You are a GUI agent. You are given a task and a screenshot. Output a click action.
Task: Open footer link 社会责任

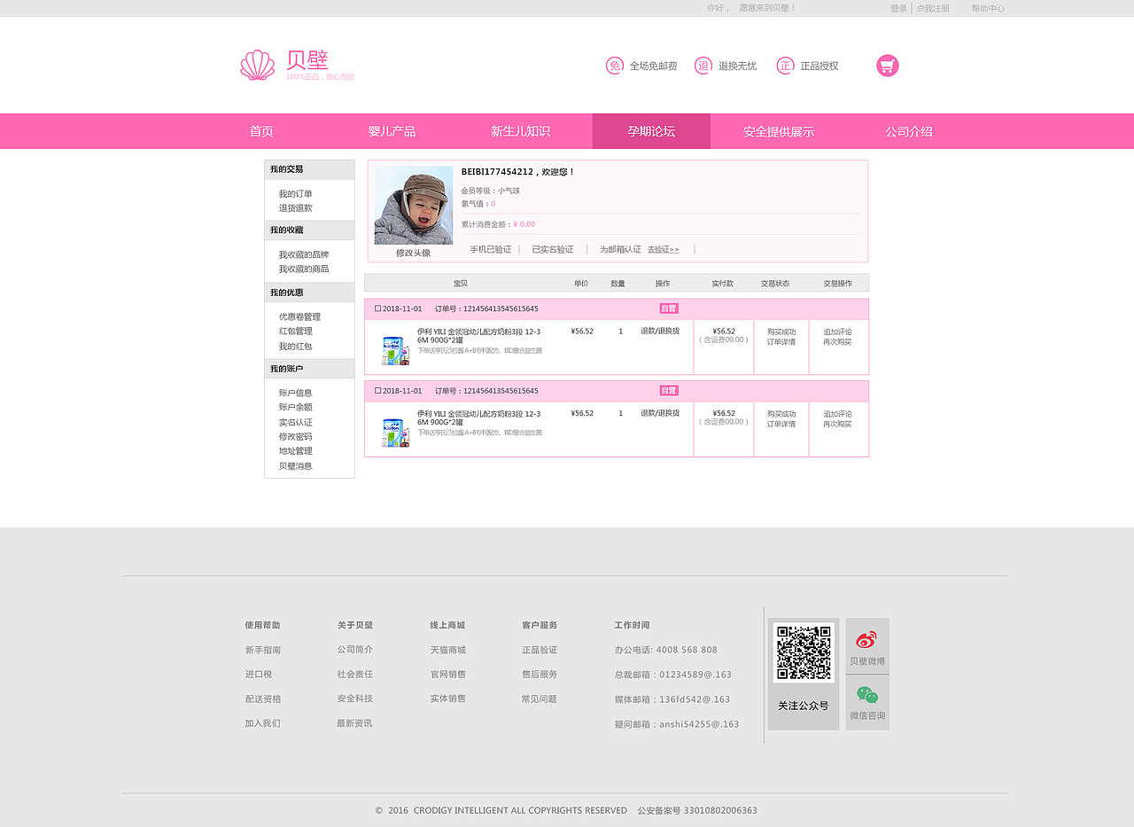[355, 675]
